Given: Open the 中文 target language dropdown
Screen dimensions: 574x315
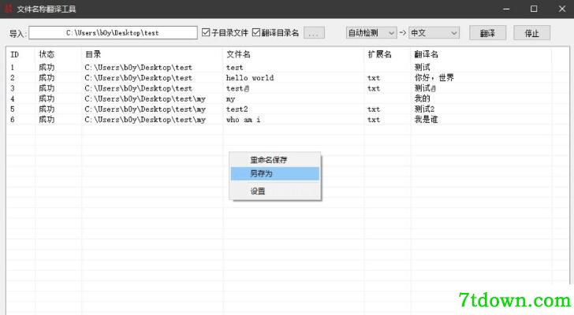Looking at the screenshot, I should click(x=434, y=33).
